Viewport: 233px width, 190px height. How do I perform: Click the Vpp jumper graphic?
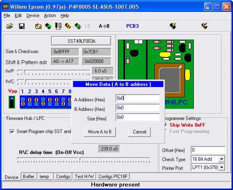pos(12,102)
